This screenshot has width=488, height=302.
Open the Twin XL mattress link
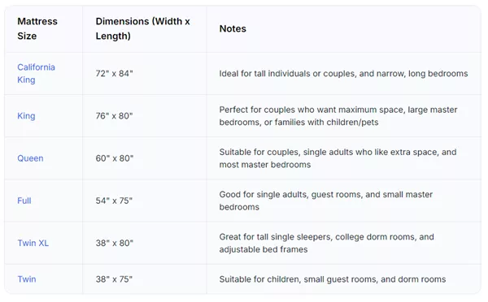33,243
